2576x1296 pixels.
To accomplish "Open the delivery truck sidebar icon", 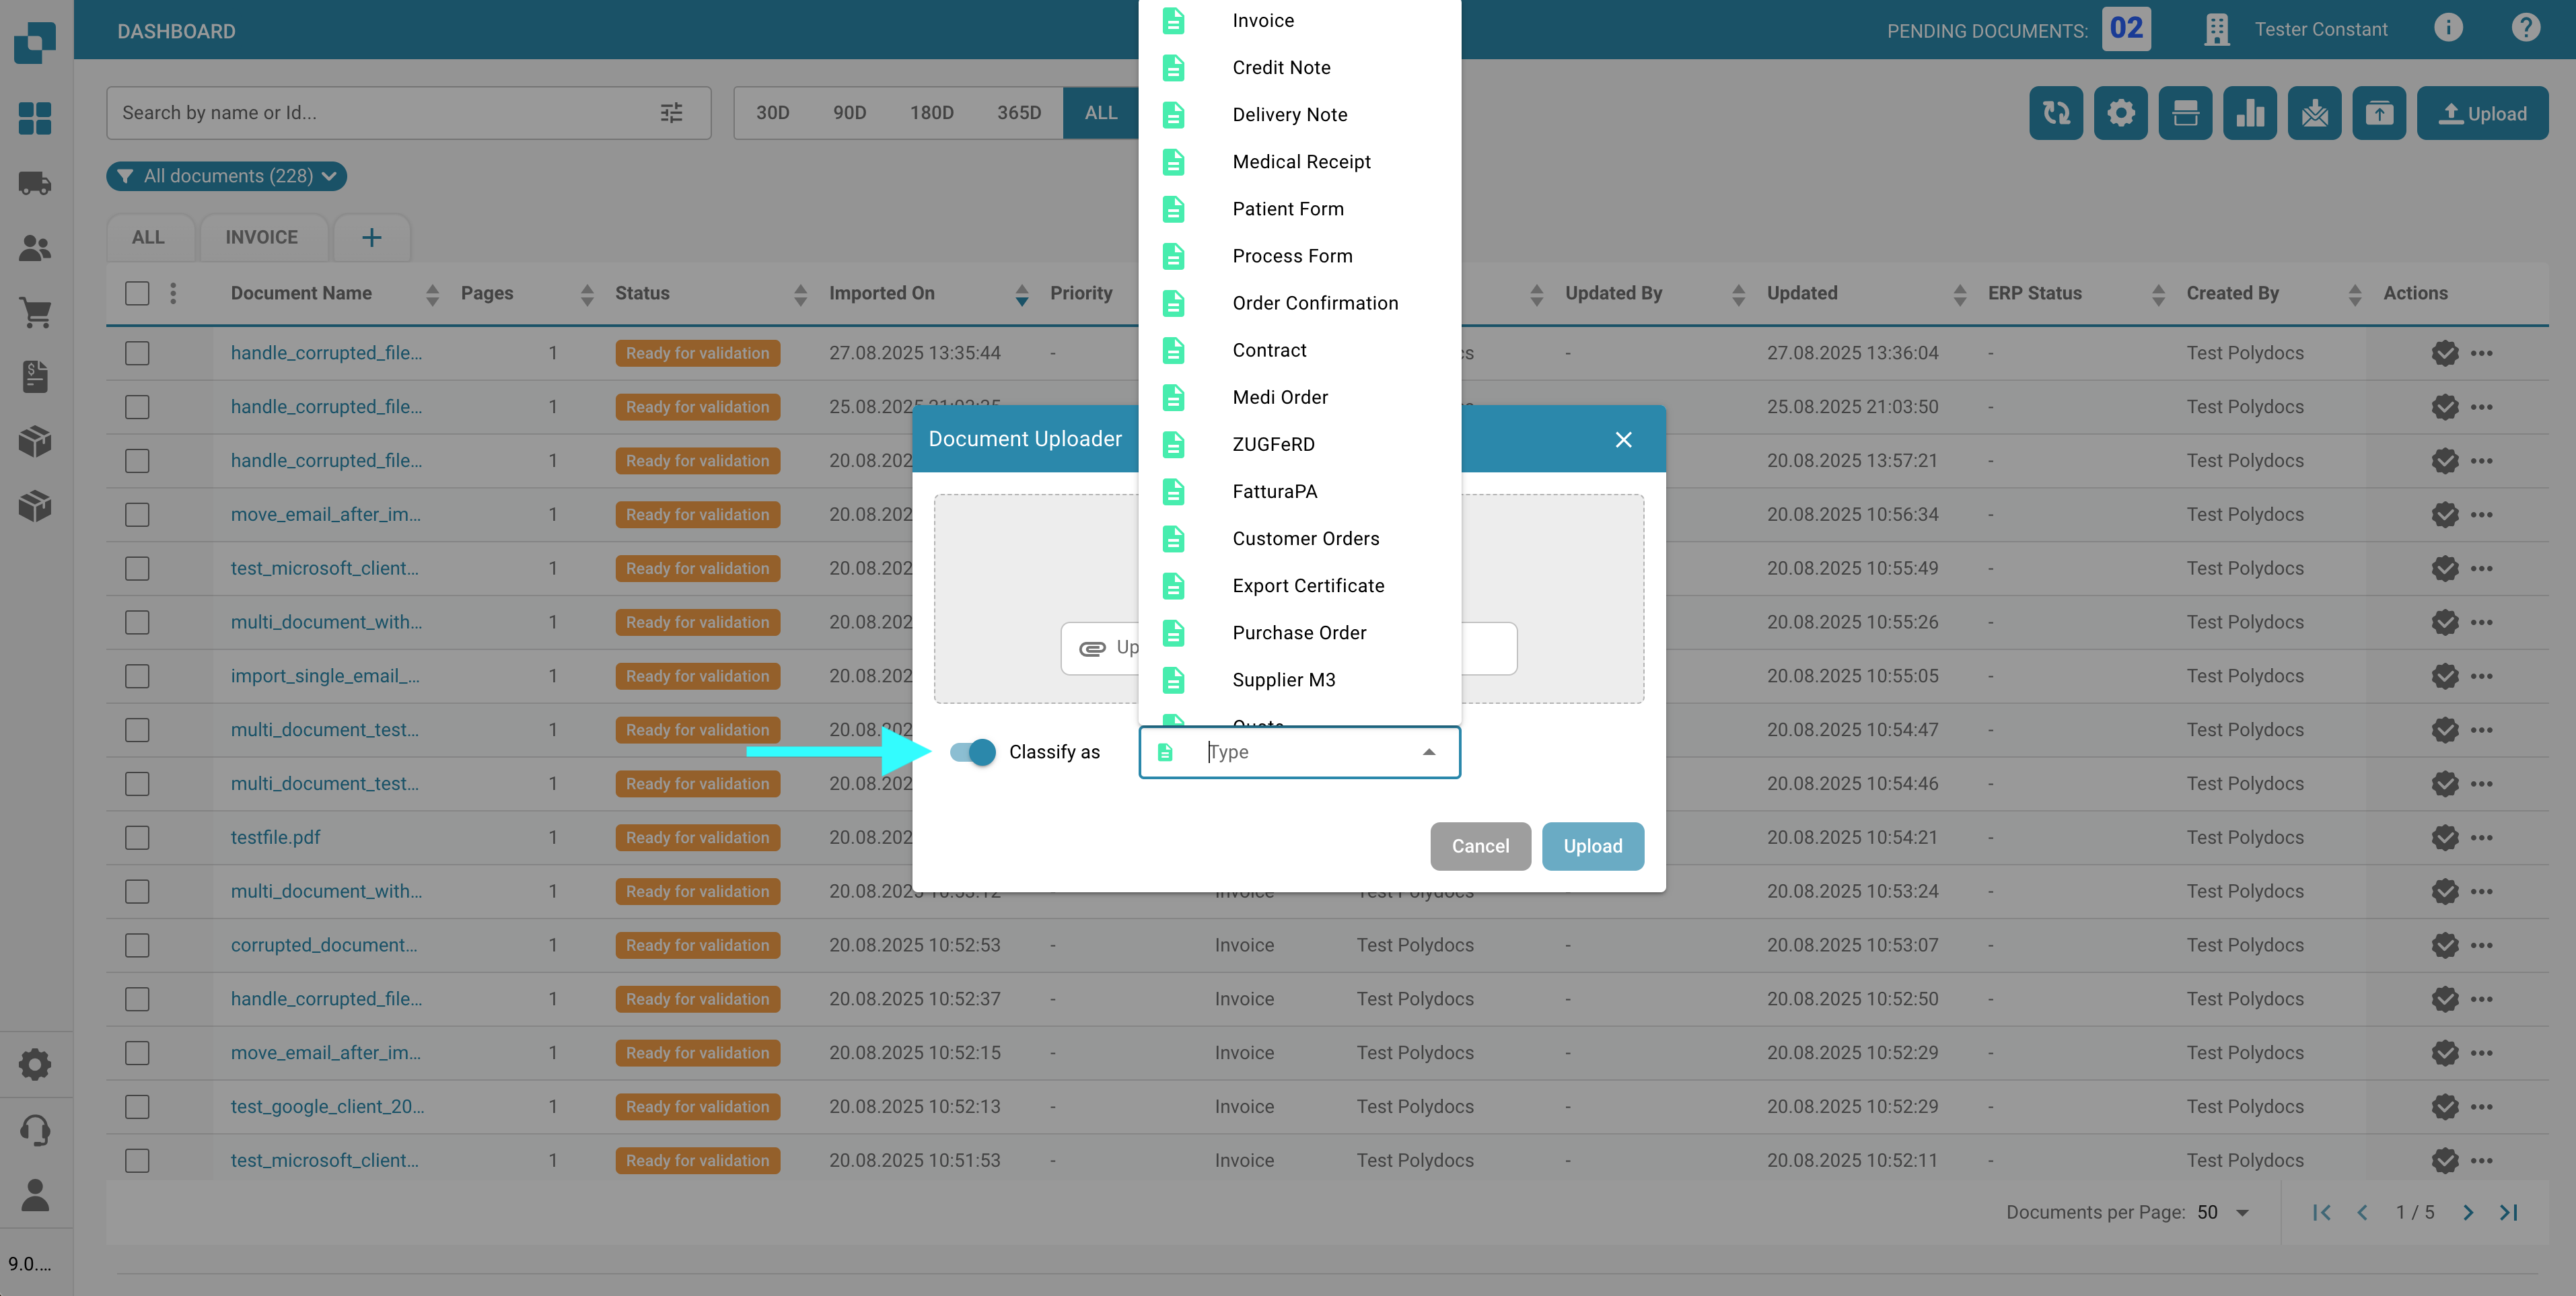I will 35,183.
